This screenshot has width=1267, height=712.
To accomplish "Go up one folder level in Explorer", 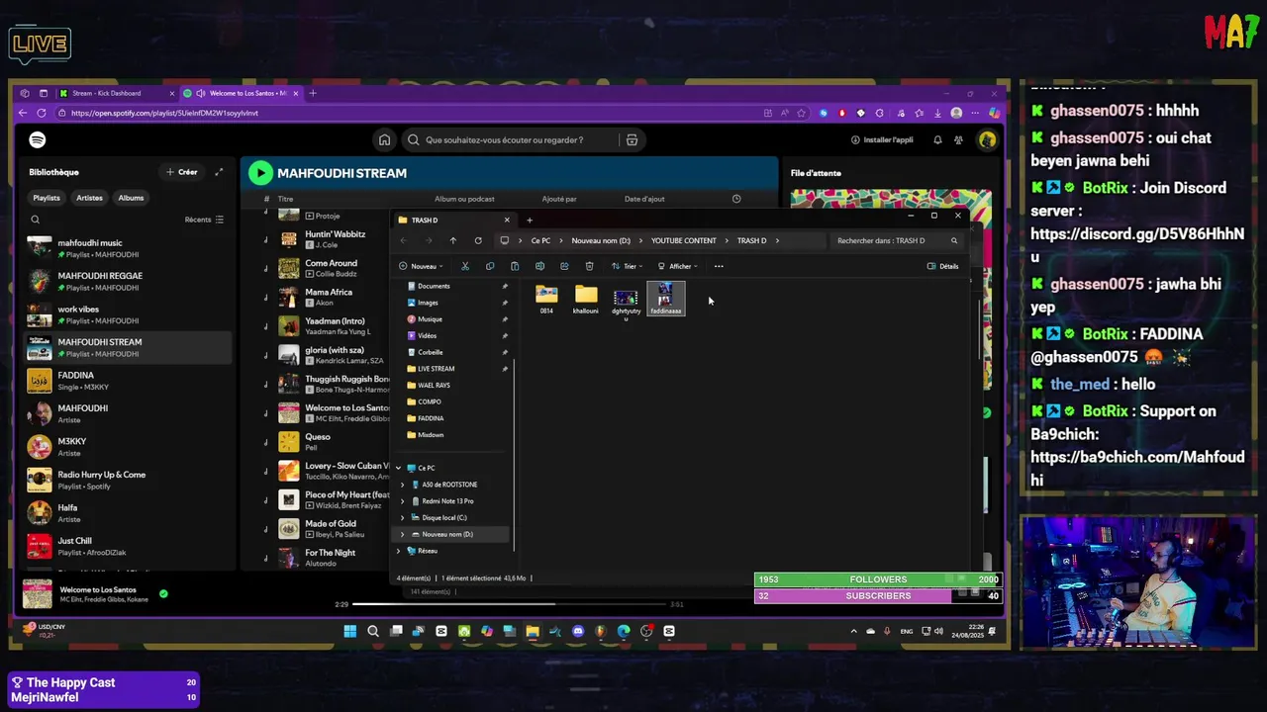I will pos(453,240).
